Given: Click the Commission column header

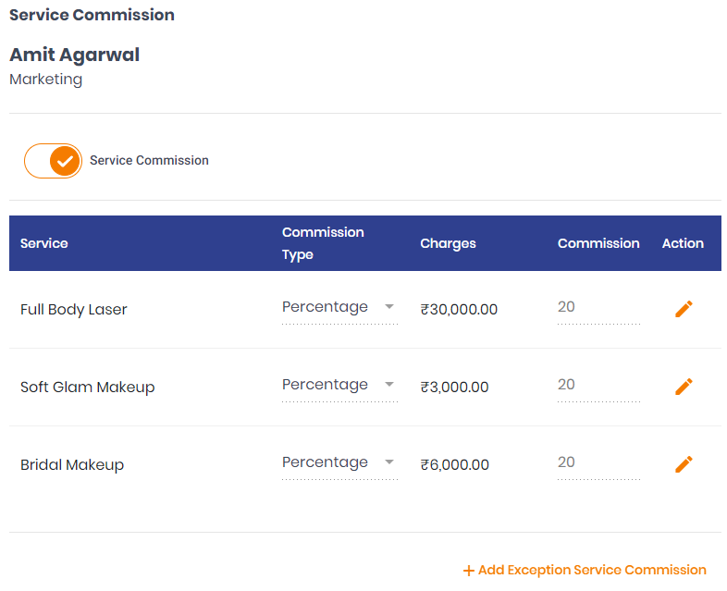Looking at the screenshot, I should pos(598,243).
